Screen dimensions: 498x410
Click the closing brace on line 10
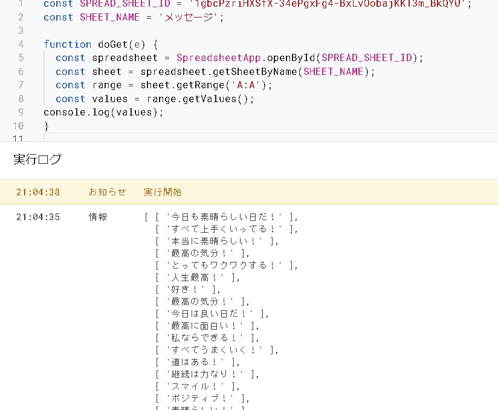pos(47,126)
